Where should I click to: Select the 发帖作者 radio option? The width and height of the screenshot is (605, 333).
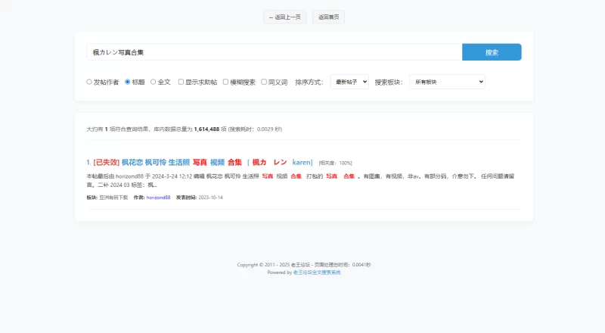point(89,82)
